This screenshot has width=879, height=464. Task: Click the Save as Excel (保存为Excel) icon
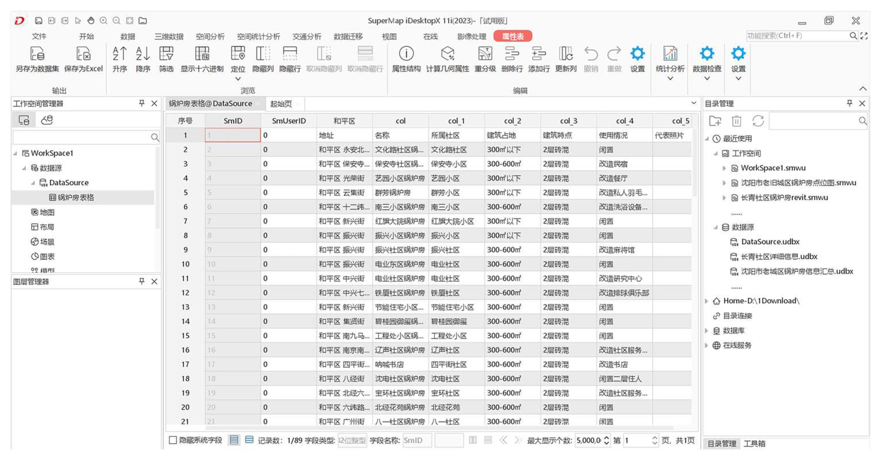pyautogui.click(x=83, y=54)
